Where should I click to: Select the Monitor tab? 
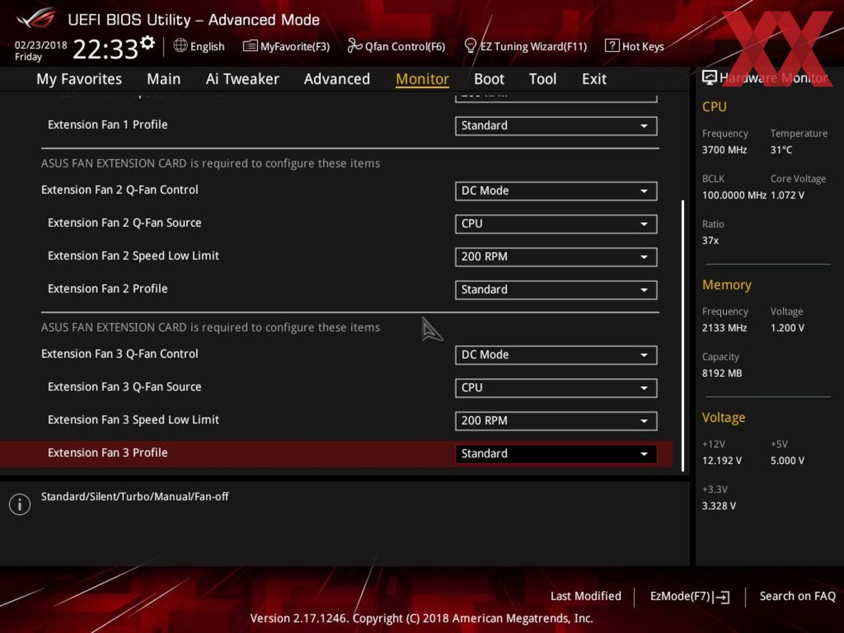click(422, 79)
